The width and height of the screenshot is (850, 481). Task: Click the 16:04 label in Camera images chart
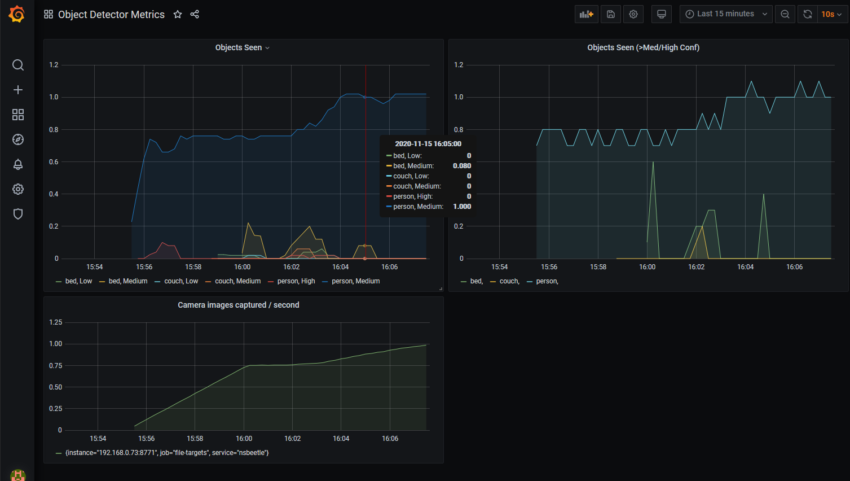[x=341, y=439]
